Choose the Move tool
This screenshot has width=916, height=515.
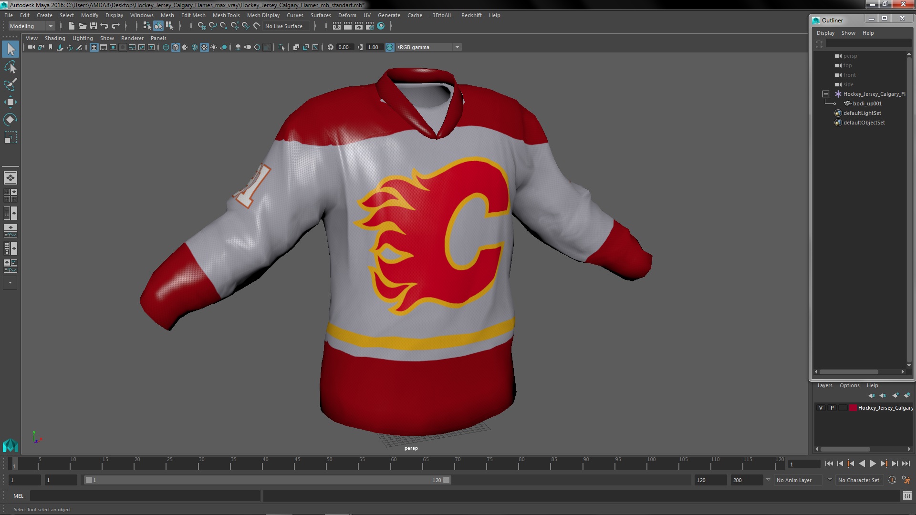(x=10, y=102)
